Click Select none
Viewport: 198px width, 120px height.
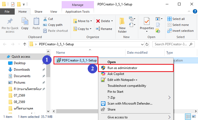[x=178, y=25]
